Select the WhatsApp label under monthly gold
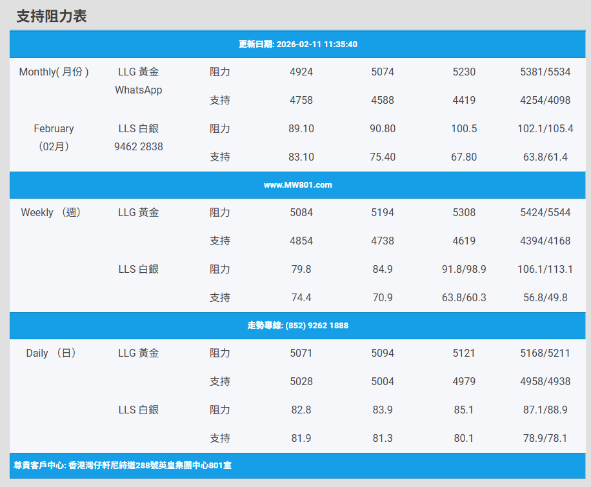The height and width of the screenshot is (487, 591). click(x=138, y=90)
